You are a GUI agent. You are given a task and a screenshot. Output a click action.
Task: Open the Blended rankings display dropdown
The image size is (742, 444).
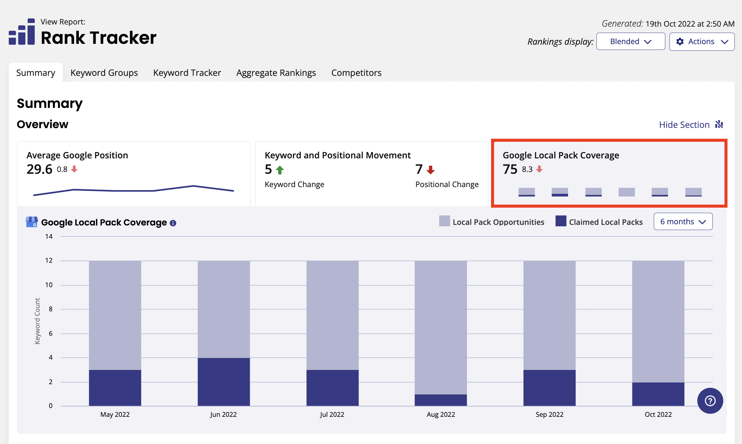[x=631, y=41]
